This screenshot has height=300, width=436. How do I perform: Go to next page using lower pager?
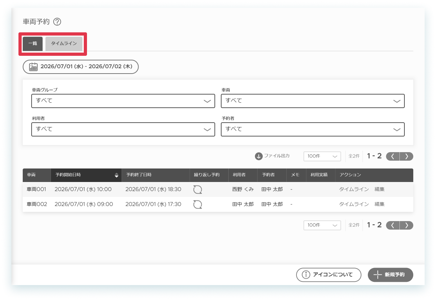pyautogui.click(x=407, y=225)
